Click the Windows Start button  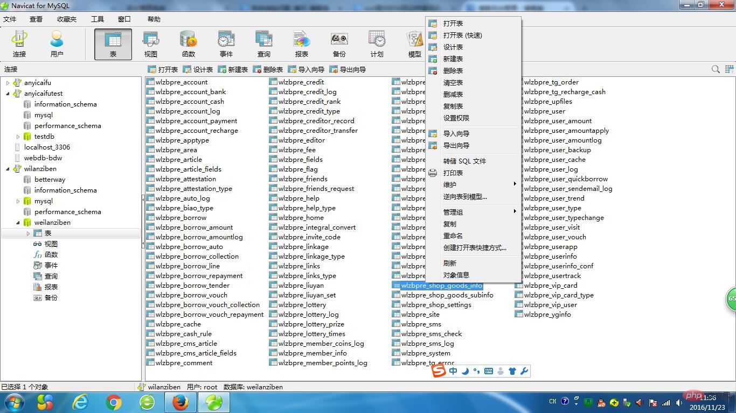pyautogui.click(x=14, y=402)
